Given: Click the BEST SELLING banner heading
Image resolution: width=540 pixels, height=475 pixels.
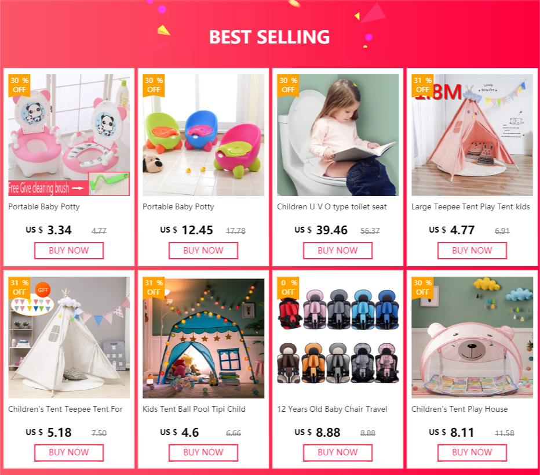Looking at the screenshot, I should [x=269, y=37].
